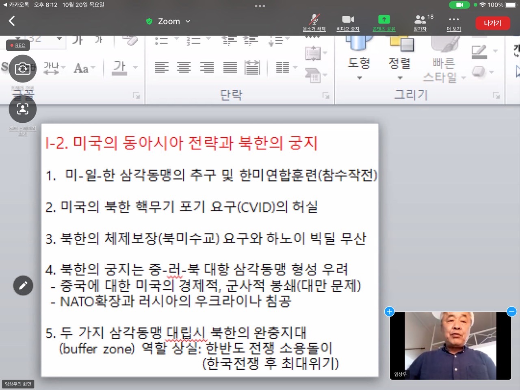Click slide line 2 mentioning CVID
The image size is (520, 390).
click(182, 207)
